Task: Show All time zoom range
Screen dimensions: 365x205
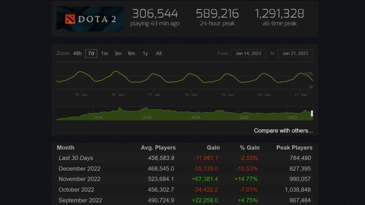Action: point(159,53)
